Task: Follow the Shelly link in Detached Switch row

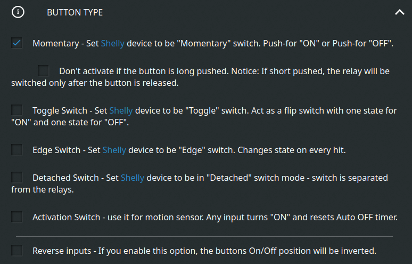Action: tap(133, 178)
